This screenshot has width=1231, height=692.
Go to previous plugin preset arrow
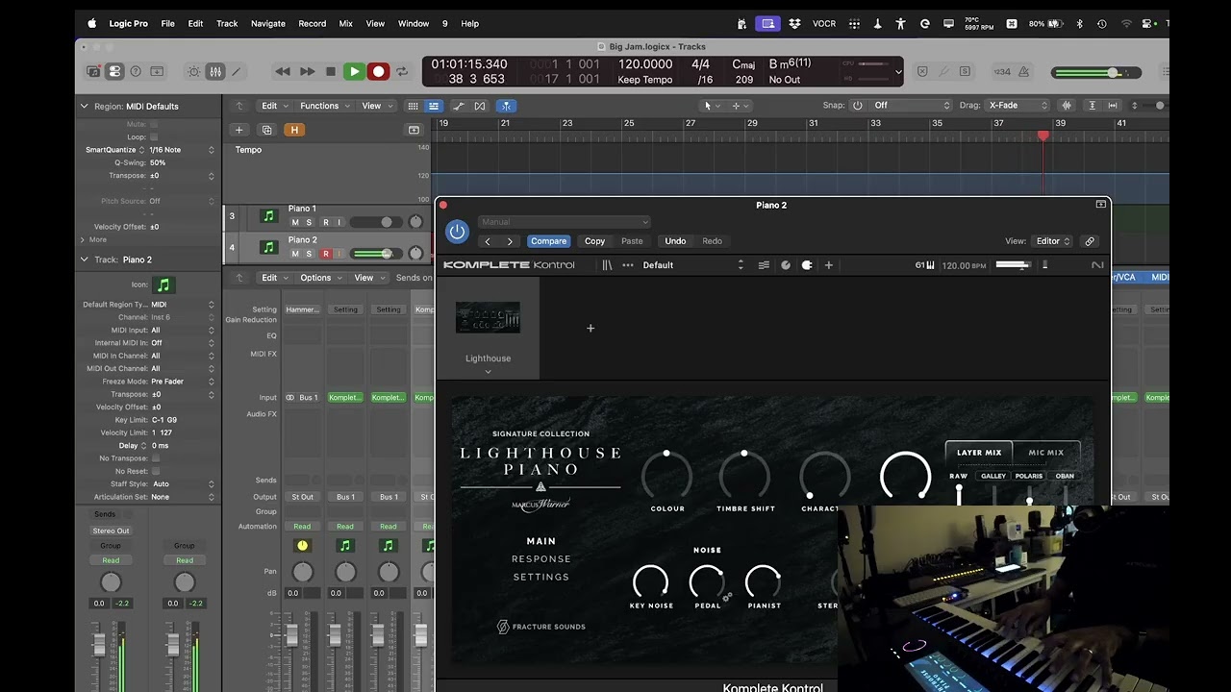click(488, 241)
